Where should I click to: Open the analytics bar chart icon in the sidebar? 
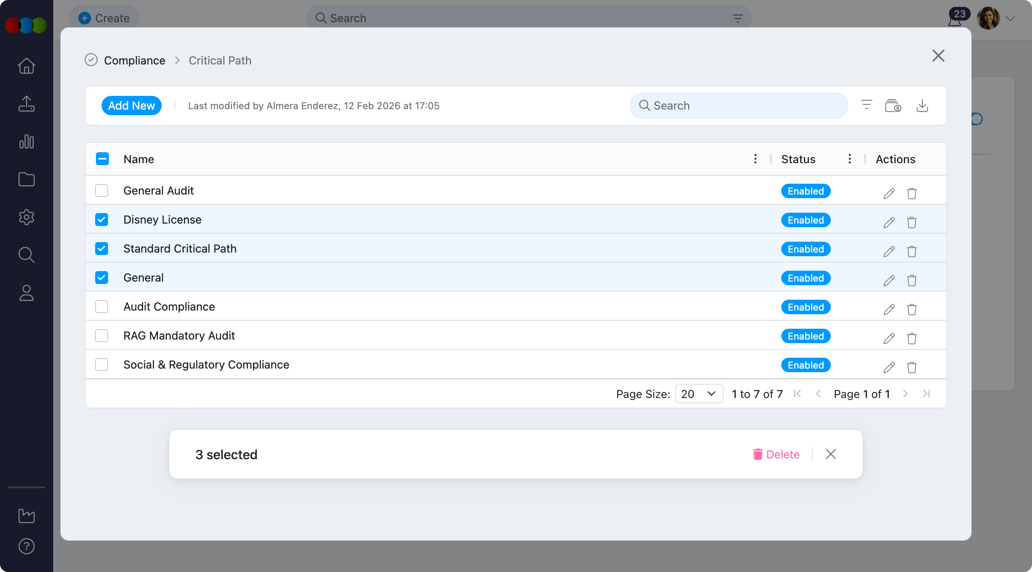[x=26, y=141]
